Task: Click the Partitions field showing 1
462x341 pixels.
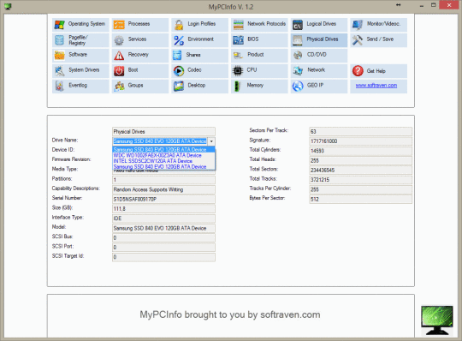Action: (163, 180)
